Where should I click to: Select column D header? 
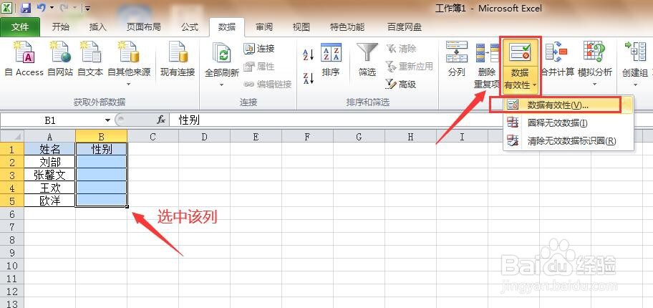click(x=205, y=136)
